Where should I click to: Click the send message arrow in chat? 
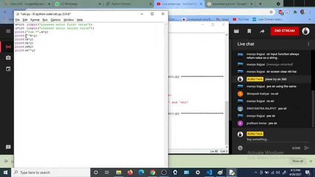(306, 148)
